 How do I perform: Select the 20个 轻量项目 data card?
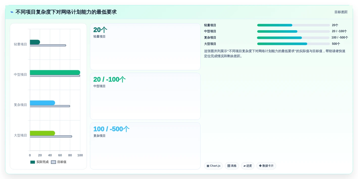coord(145,47)
